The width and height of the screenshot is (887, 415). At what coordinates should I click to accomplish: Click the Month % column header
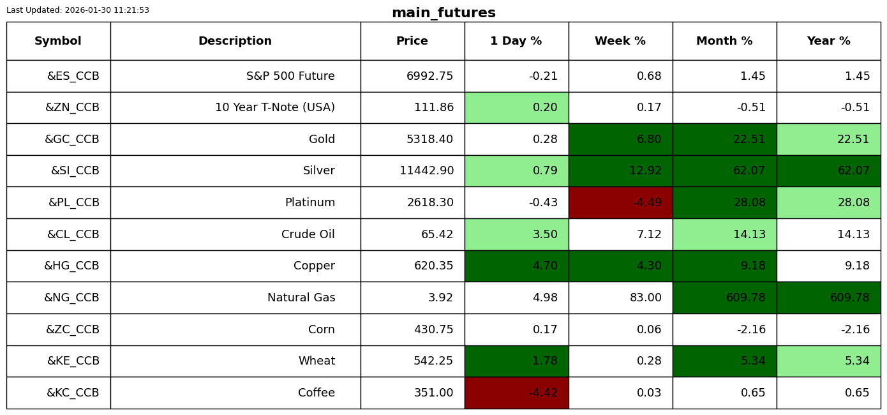(724, 41)
